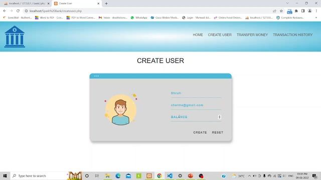The height and width of the screenshot is (180, 321).
Task: Open a new browser tab
Action: pyautogui.click(x=106, y=3)
